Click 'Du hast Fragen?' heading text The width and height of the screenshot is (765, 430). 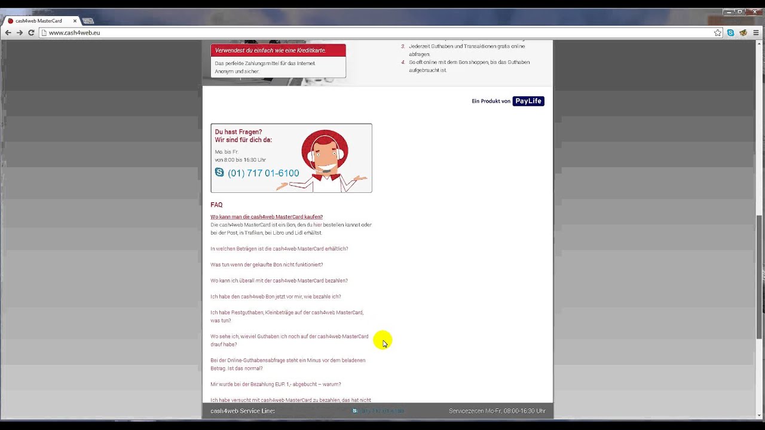click(x=238, y=132)
